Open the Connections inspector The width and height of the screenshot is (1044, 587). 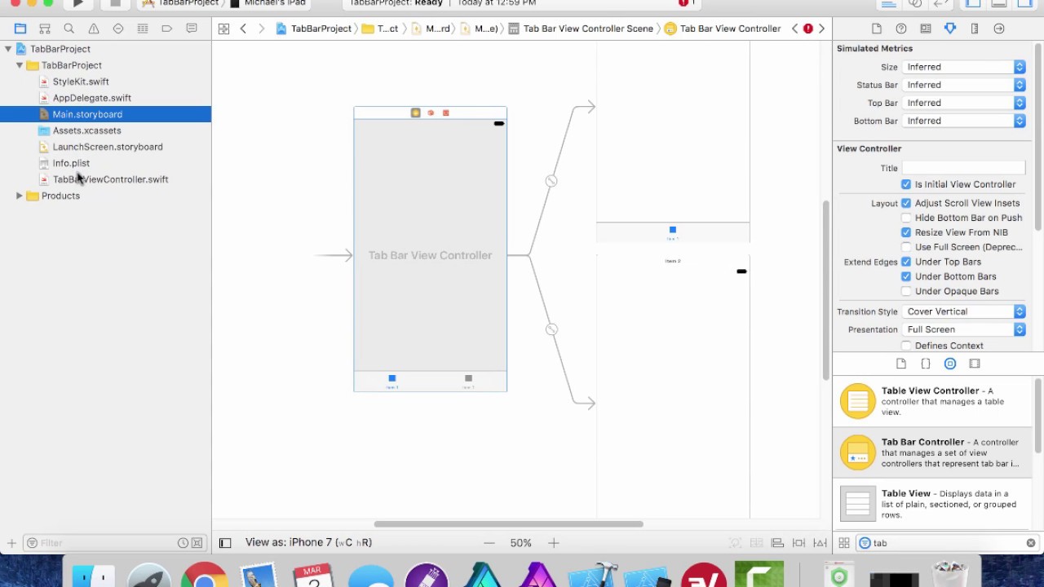pyautogui.click(x=998, y=29)
